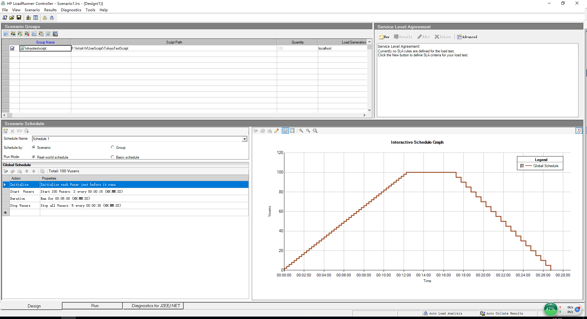Create a new schedule with the starred scroll icon
This screenshot has width=587, height=319.
tap(5, 131)
